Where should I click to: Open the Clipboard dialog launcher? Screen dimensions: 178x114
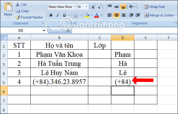[43, 23]
